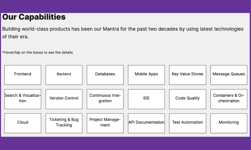Tap the IDE capability box
Image resolution: width=251 pixels, height=150 pixels.
146,98
